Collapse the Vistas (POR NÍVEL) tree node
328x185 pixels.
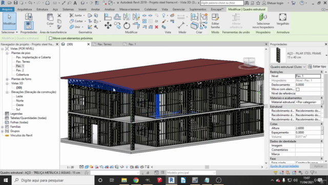(2, 49)
